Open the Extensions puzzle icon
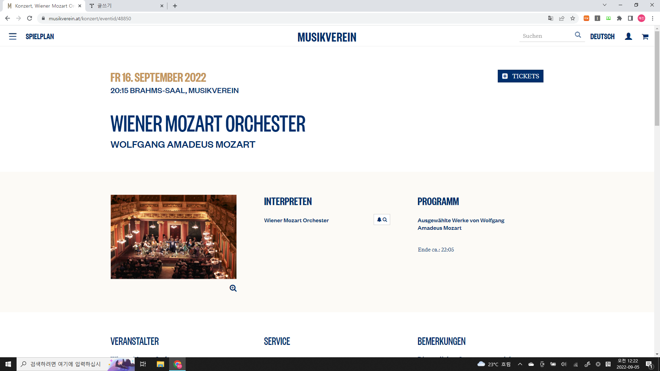This screenshot has height=371, width=660. 619,19
